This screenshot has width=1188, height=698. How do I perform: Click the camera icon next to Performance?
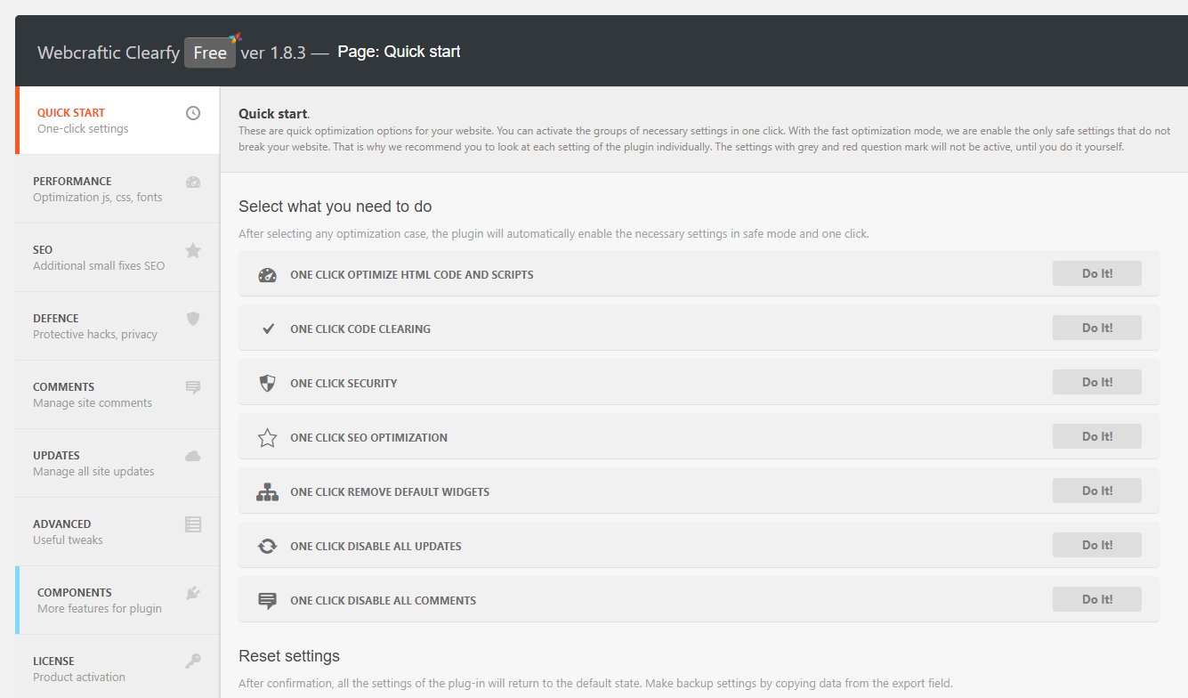pos(192,182)
